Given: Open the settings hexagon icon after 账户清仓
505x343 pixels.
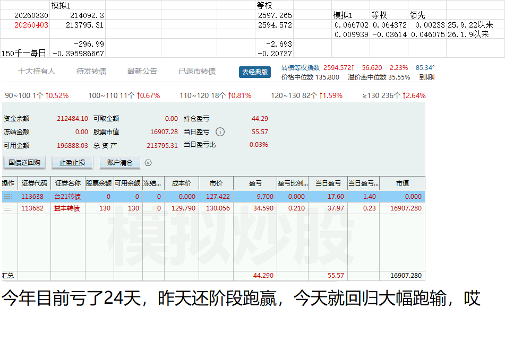Looking at the screenshot, I should [148, 163].
